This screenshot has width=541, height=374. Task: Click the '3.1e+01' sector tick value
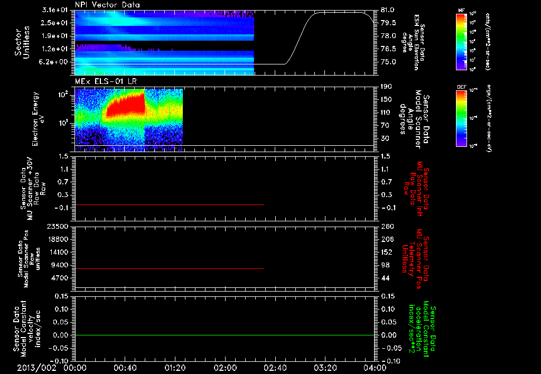tap(55, 10)
